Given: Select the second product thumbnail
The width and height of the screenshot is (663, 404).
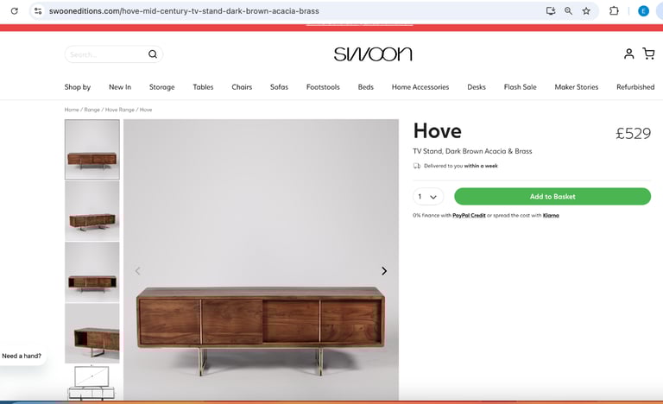Looking at the screenshot, I should coord(92,211).
